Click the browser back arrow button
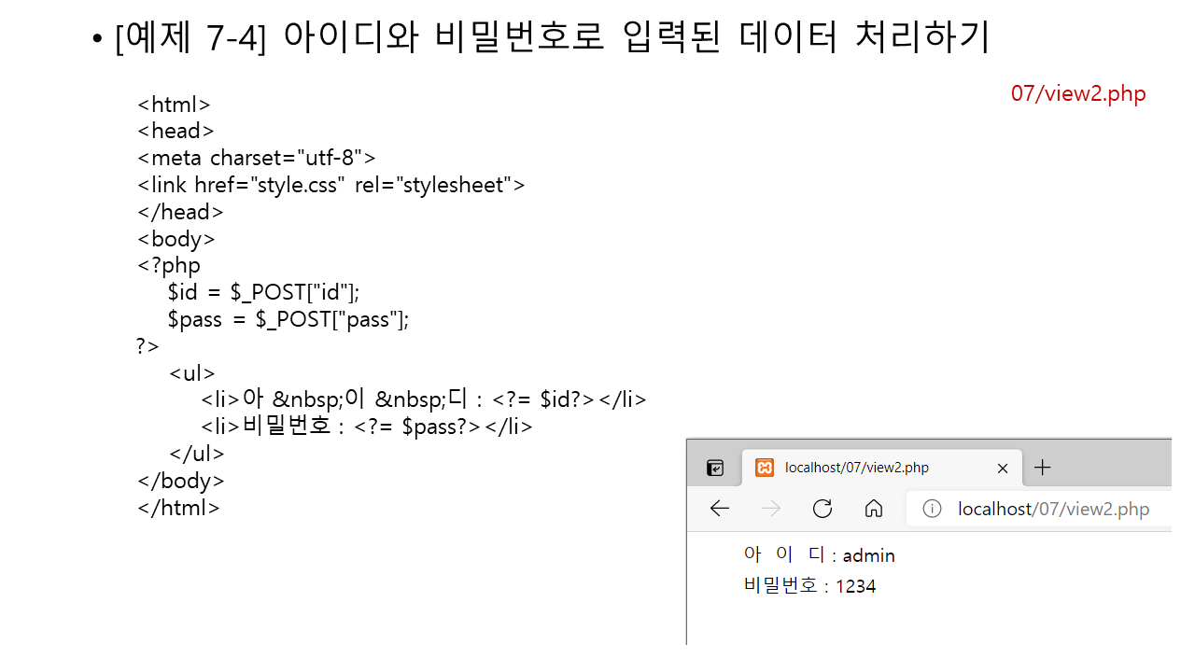 pos(719,509)
